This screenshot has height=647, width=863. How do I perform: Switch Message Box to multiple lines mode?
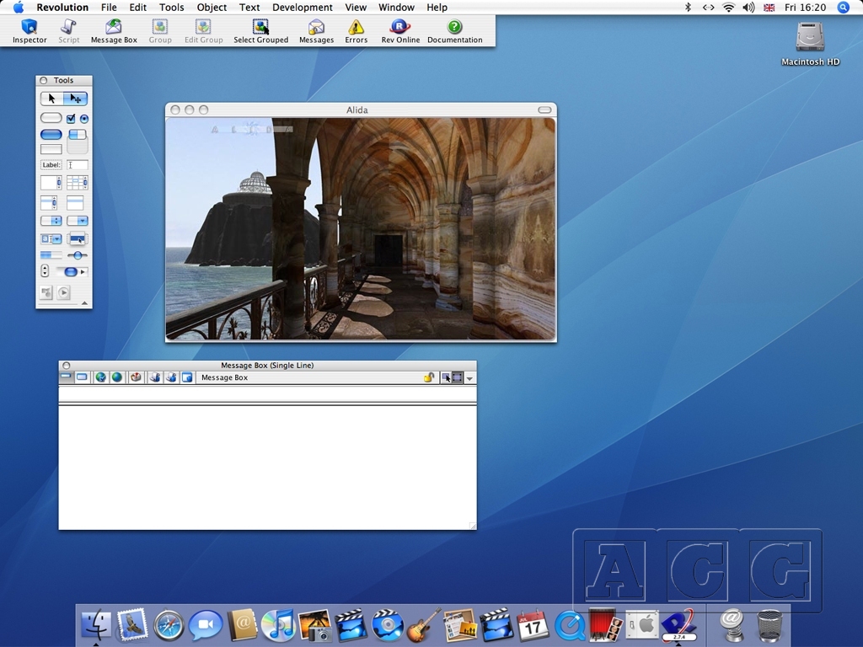click(x=82, y=377)
